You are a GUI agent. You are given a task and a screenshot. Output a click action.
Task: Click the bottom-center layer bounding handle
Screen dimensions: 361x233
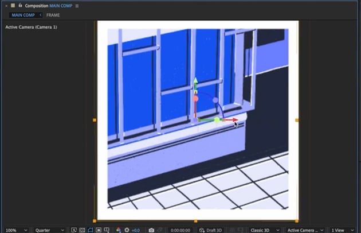195,221
